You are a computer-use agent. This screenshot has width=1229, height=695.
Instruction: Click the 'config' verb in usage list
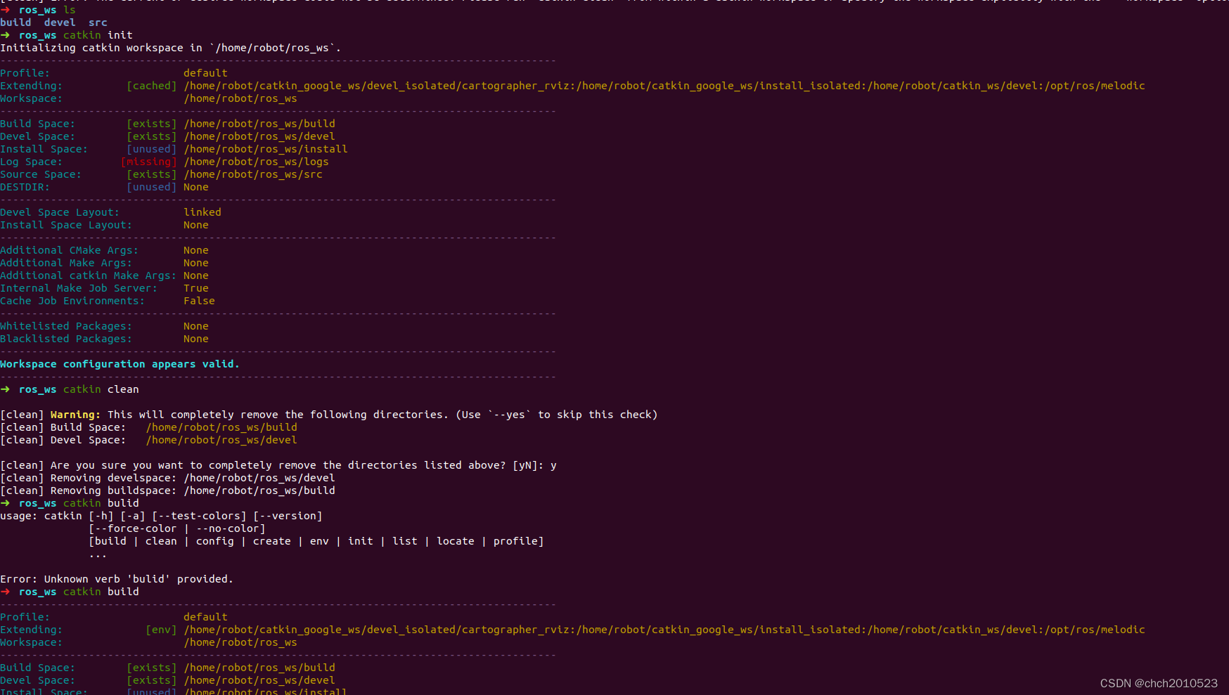tap(215, 541)
